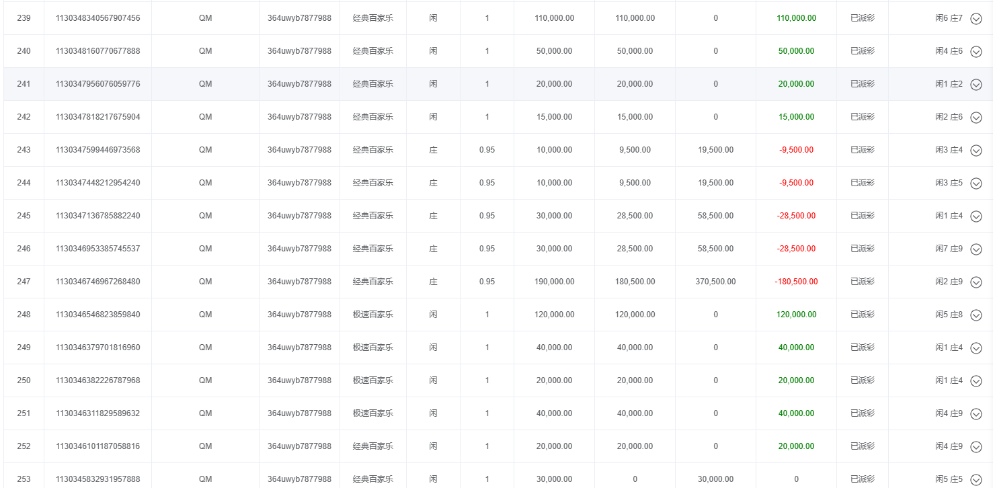Expand details for row 239
Viewport: 993px width, 488px height.
point(976,19)
